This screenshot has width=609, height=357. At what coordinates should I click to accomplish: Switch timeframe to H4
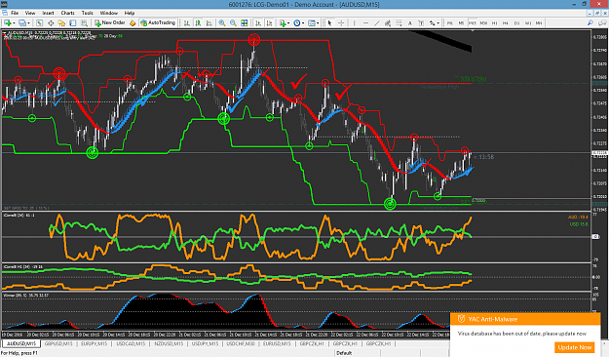tap(506, 23)
